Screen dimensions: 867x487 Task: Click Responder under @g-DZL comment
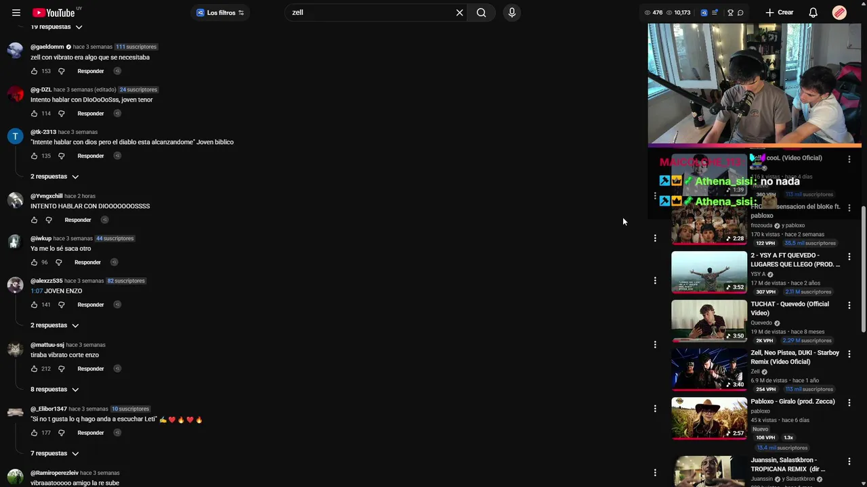pos(91,114)
